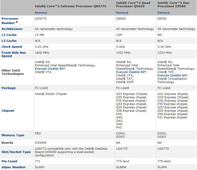The image size is (197, 170).
Task: Open the Chipset definition link
Action: point(8,111)
